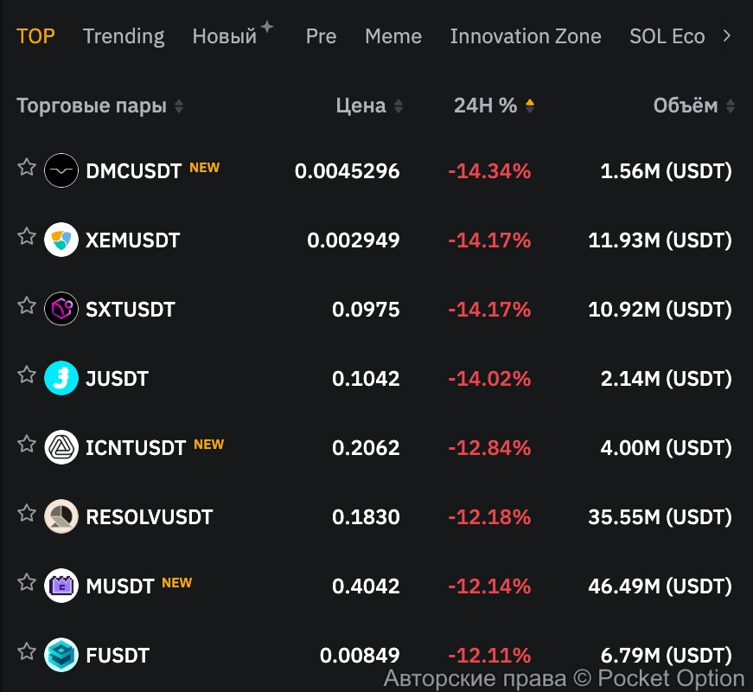The image size is (753, 692).
Task: Open the ICNTUSDT trading pair
Action: click(136, 447)
